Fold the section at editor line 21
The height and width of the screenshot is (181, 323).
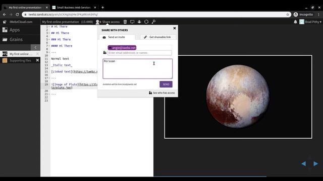pos(49,94)
